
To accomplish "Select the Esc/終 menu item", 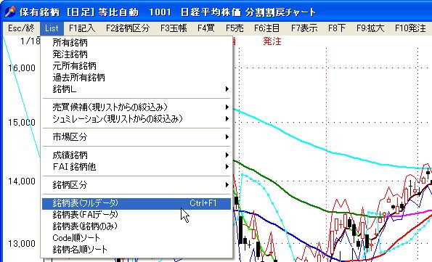I will (21, 28).
